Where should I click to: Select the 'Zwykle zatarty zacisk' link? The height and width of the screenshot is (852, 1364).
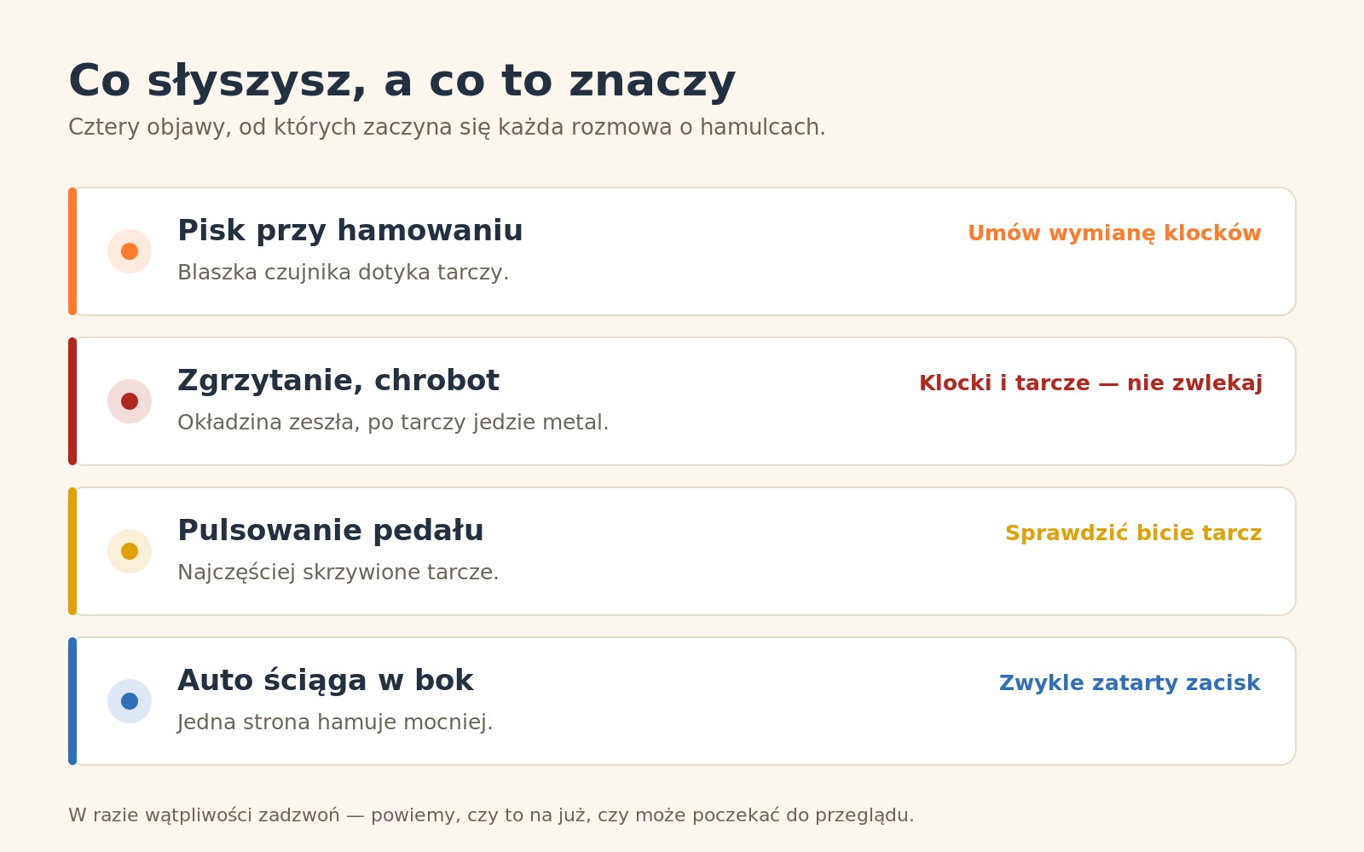[x=1130, y=683]
